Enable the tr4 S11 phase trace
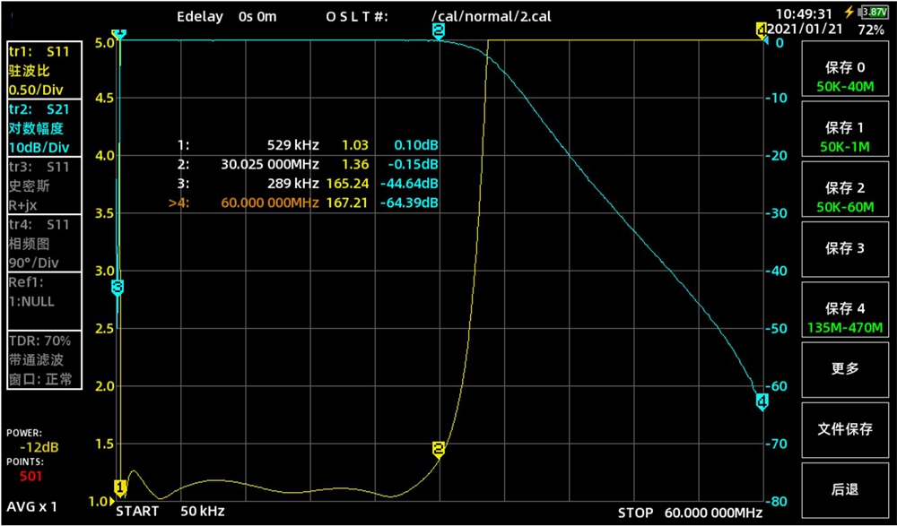 click(44, 243)
